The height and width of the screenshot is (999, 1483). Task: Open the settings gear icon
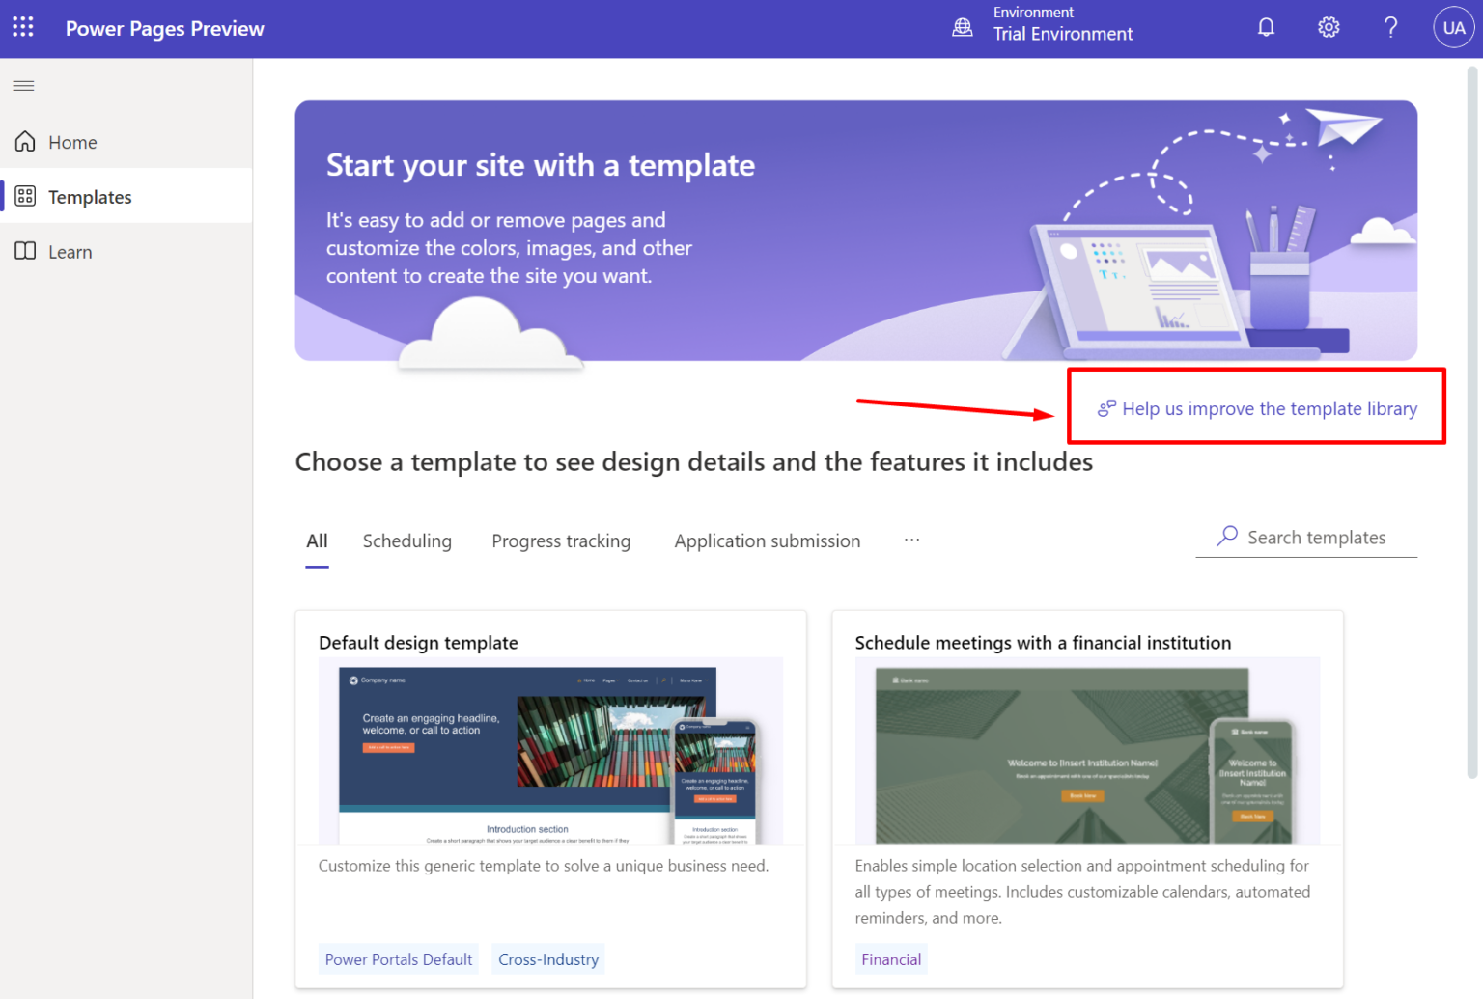[1329, 27]
